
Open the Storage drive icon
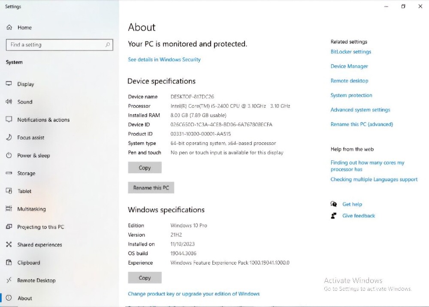point(9,173)
